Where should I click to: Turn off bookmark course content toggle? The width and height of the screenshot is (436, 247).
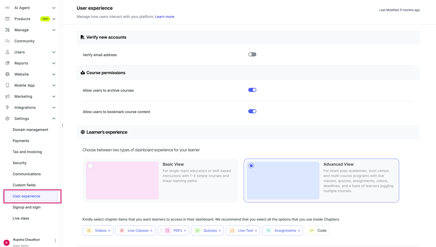[252, 112]
